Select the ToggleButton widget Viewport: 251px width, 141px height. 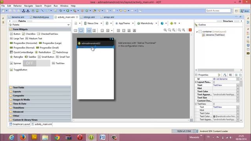pyautogui.click(x=18, y=70)
